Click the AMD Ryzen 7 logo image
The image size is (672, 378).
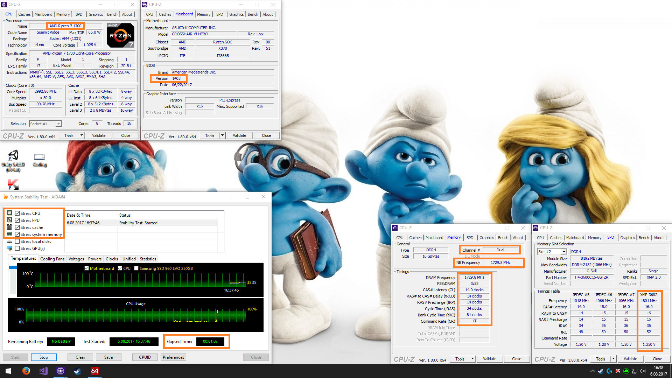[x=120, y=35]
